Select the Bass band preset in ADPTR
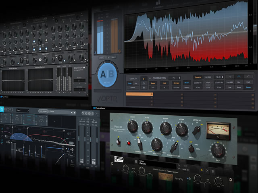 point(239,88)
